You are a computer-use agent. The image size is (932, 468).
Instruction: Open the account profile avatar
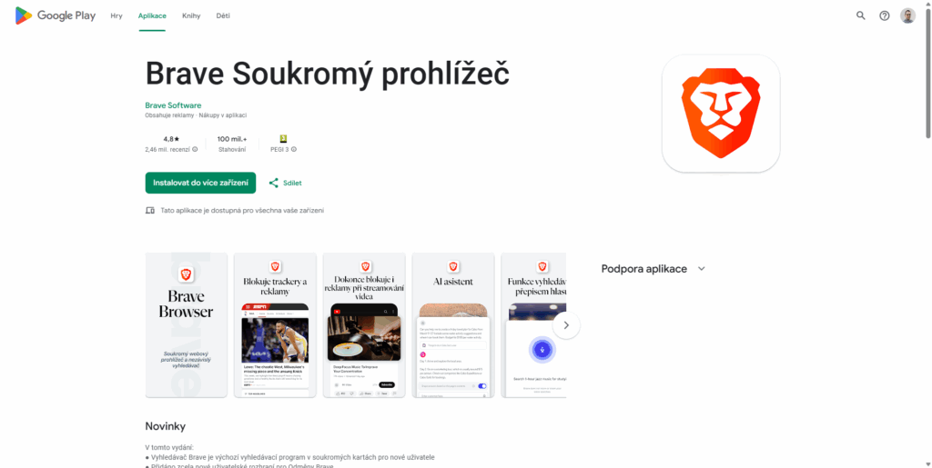(907, 16)
